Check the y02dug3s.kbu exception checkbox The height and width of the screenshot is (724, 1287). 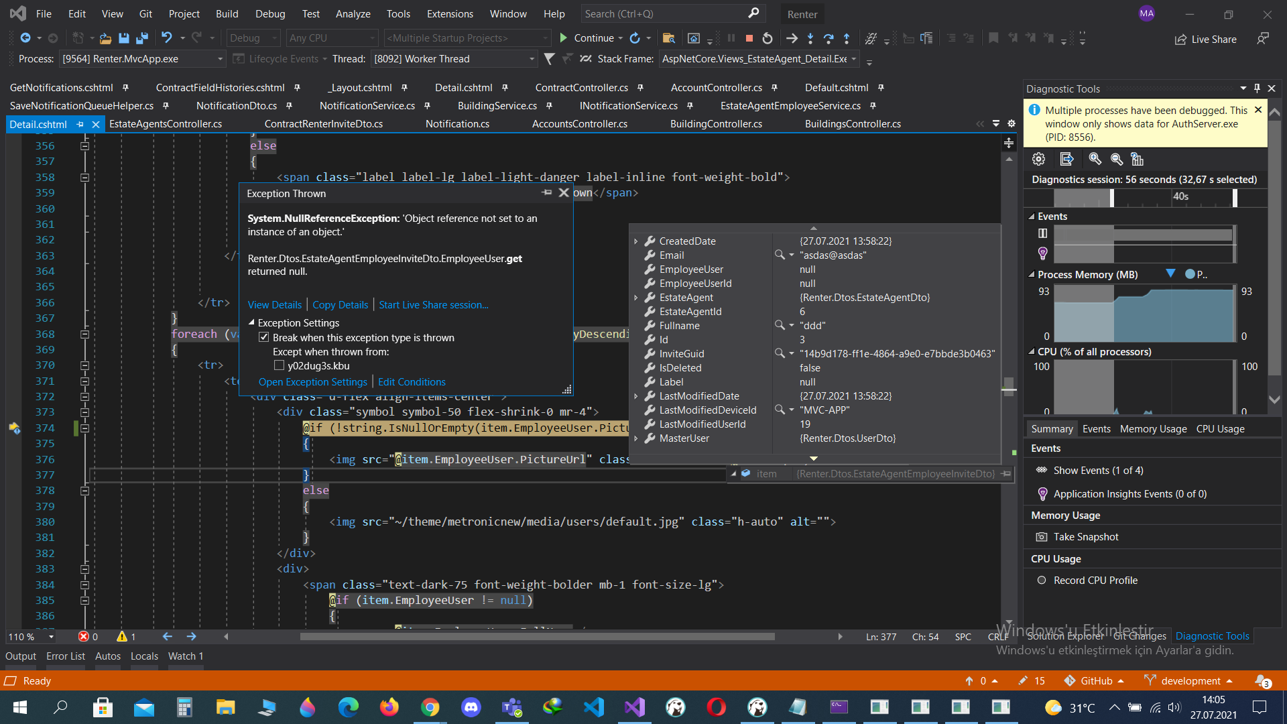(x=279, y=365)
